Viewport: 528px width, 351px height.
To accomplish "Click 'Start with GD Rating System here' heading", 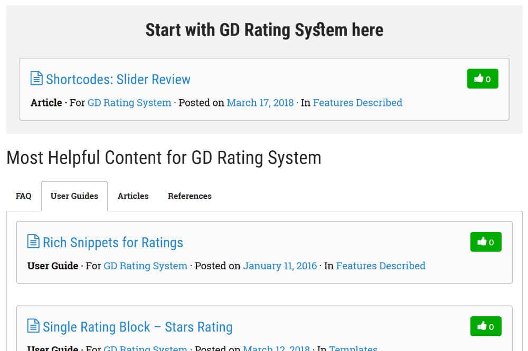I will [265, 30].
